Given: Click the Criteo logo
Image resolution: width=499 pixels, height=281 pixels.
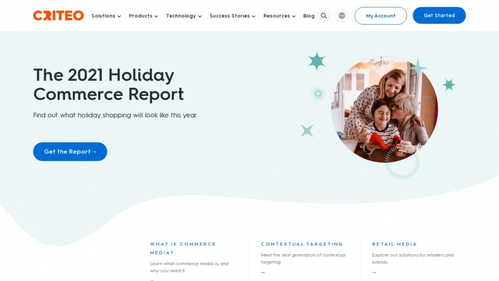Looking at the screenshot, I should click(58, 15).
